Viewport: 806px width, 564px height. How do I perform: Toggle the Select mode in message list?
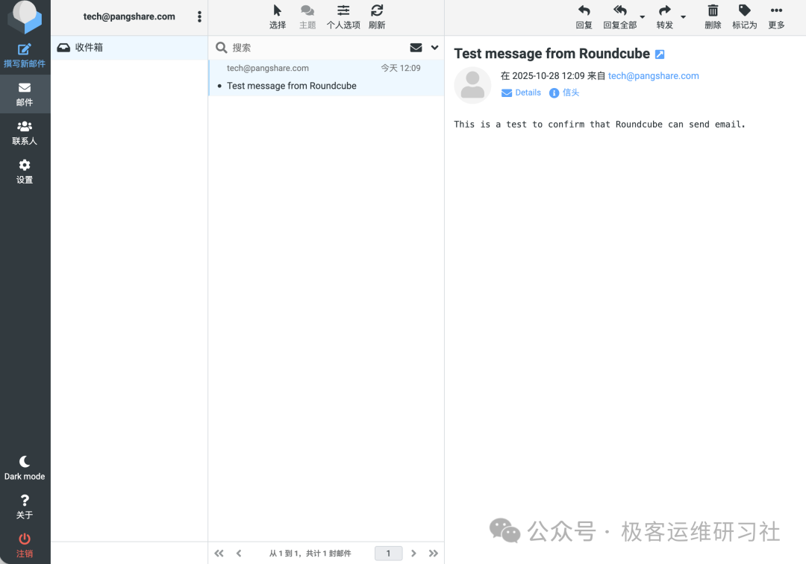(x=278, y=10)
